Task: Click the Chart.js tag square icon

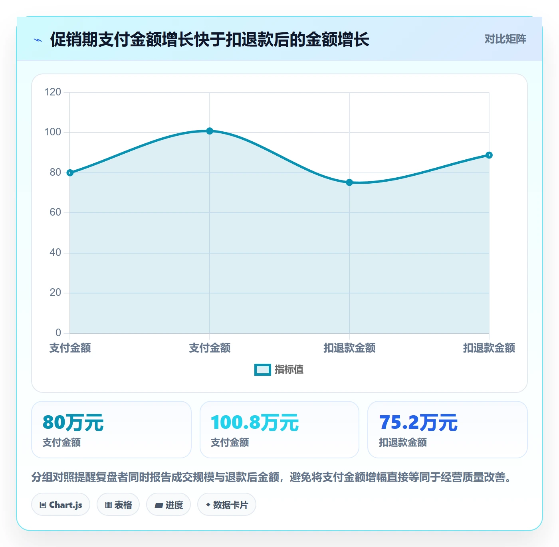Action: pos(43,505)
